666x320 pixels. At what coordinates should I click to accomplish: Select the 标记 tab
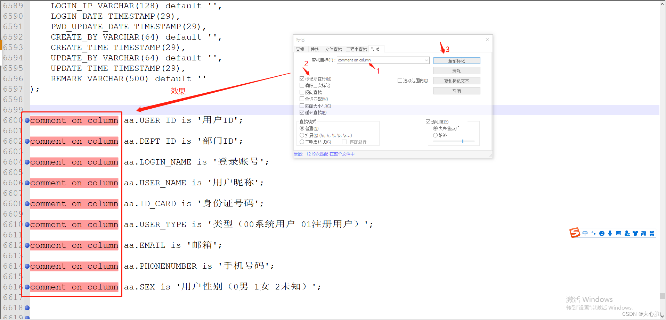(375, 49)
